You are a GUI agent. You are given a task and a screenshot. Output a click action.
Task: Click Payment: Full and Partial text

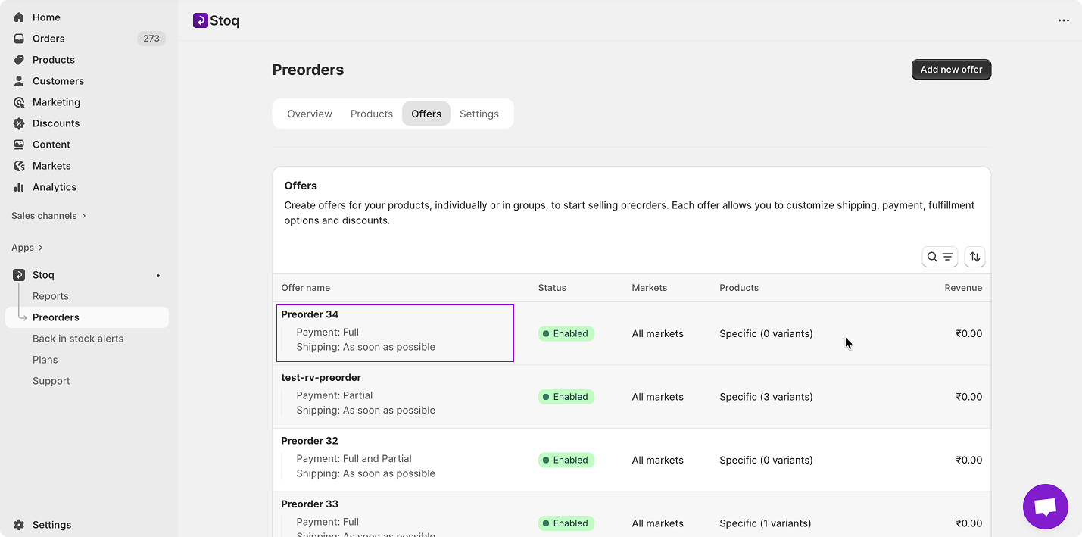354,459
